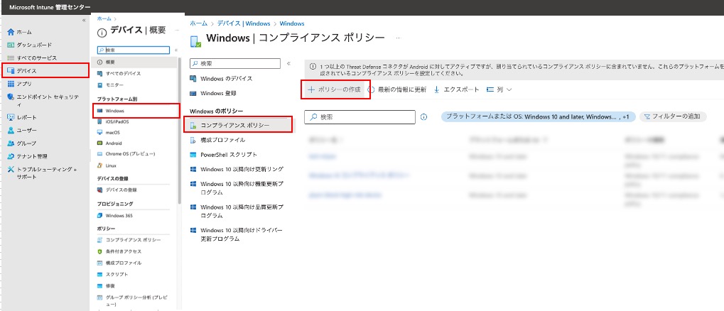This screenshot has height=311, width=724.
Task: Click the Windows breadcrumb link
Action: pyautogui.click(x=292, y=23)
